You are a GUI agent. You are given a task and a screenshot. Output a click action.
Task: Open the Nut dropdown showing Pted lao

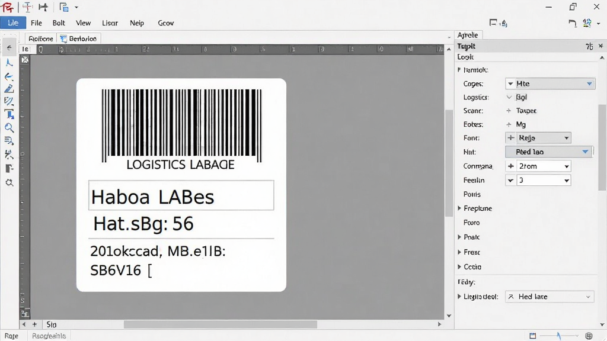(x=548, y=152)
